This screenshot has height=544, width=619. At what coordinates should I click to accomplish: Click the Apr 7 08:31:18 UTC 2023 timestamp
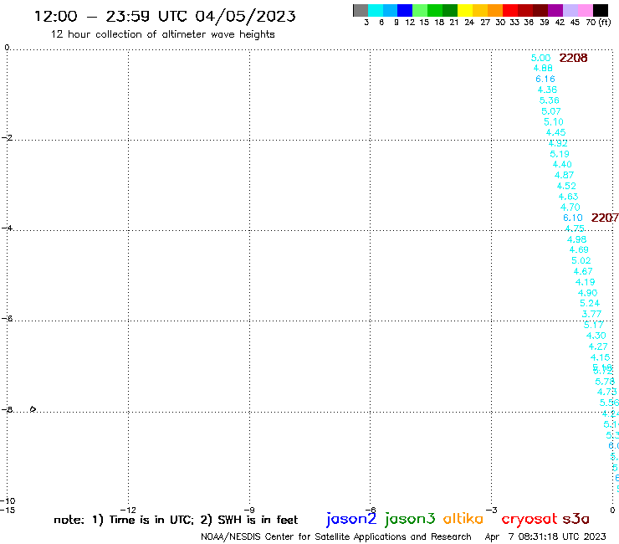point(545,536)
